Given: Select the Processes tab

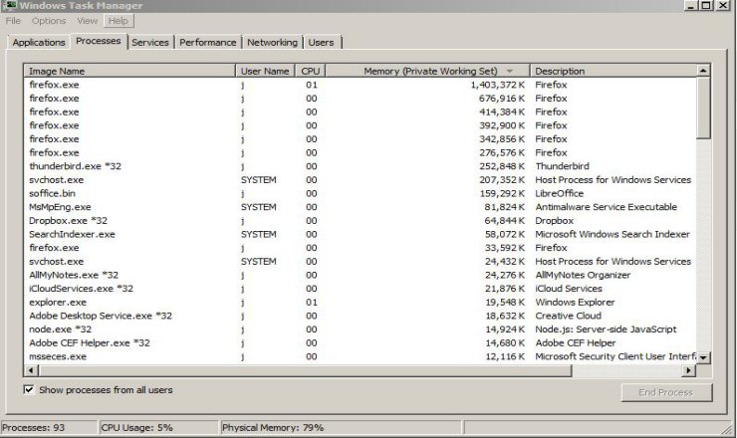Looking at the screenshot, I should pos(99,42).
